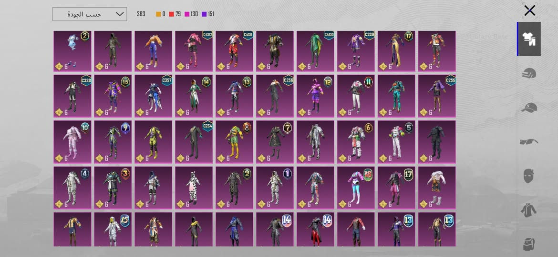This screenshot has width=558, height=257.
Task: Choose the outfit tagged C4S11
Action: pyautogui.click(x=234, y=51)
